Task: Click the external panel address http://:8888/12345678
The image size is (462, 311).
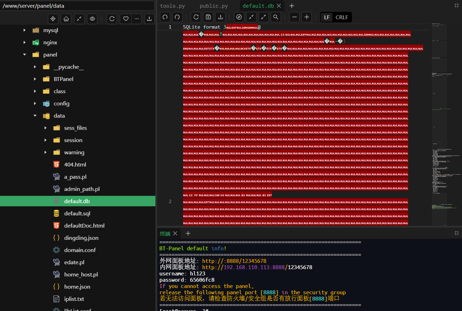Action: (234, 261)
